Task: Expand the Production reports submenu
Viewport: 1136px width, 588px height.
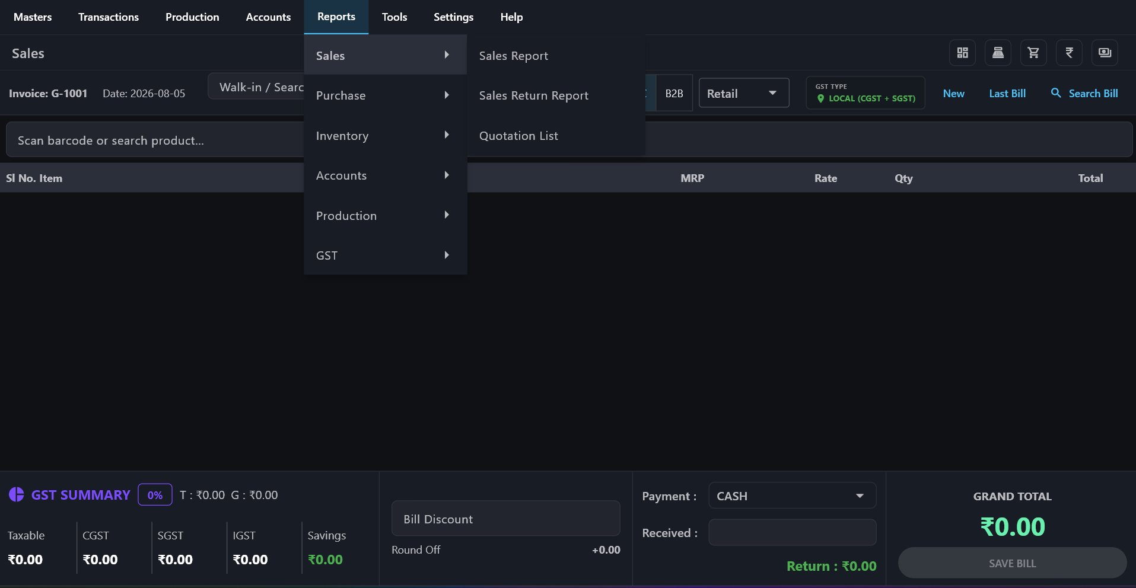Action: (385, 215)
